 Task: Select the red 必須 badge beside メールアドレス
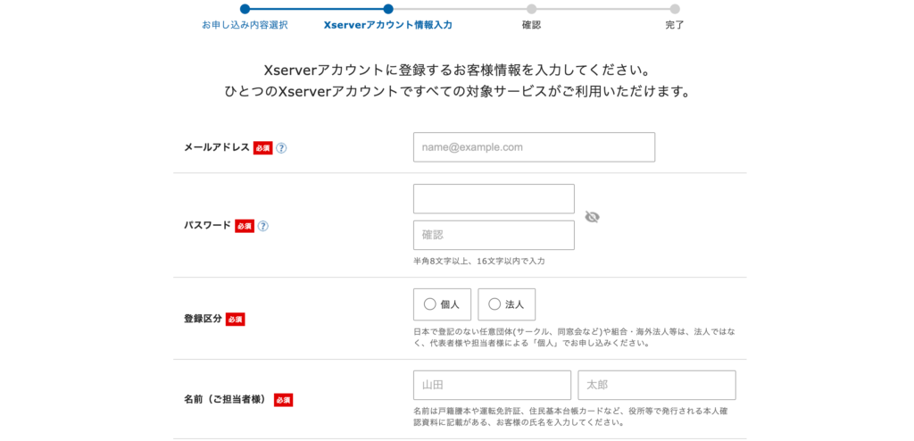pos(263,148)
